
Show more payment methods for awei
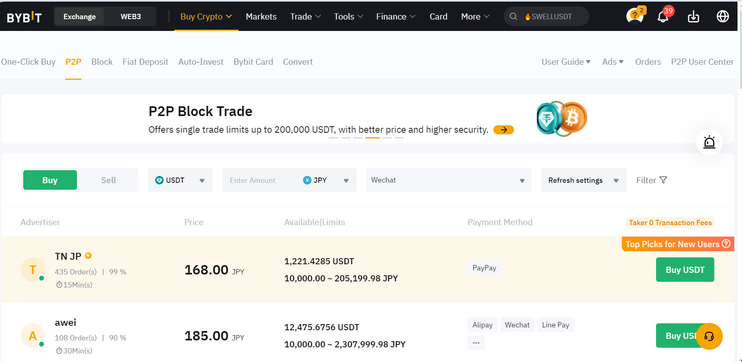476,343
